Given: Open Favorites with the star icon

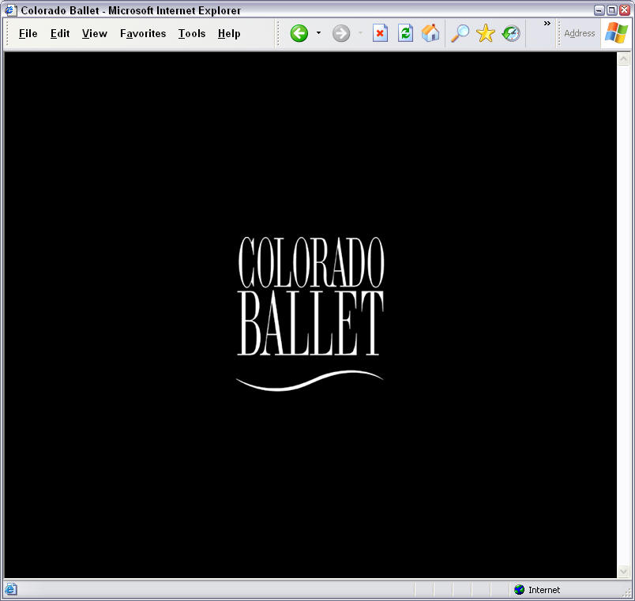Looking at the screenshot, I should [x=485, y=33].
